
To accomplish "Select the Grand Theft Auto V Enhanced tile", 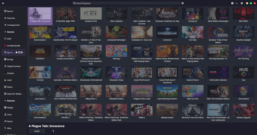I will (167, 75).
